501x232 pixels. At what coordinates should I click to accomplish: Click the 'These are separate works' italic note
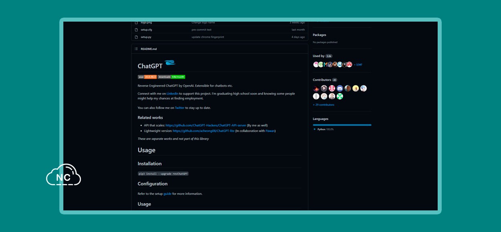tap(173, 139)
